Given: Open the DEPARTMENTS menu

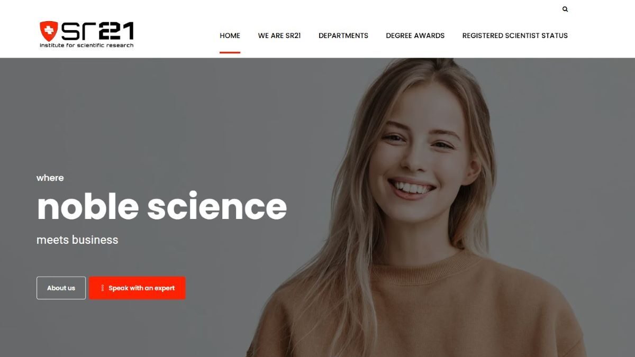Looking at the screenshot, I should 343,35.
